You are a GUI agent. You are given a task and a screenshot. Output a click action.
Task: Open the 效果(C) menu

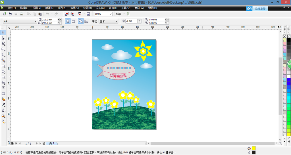pyautogui.click(x=75, y=8)
